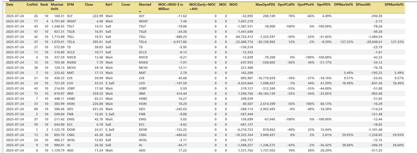Click the MaxOpnPD$ value -48,164,130
Viewport: 417px width, 153px height.
coord(265,93)
